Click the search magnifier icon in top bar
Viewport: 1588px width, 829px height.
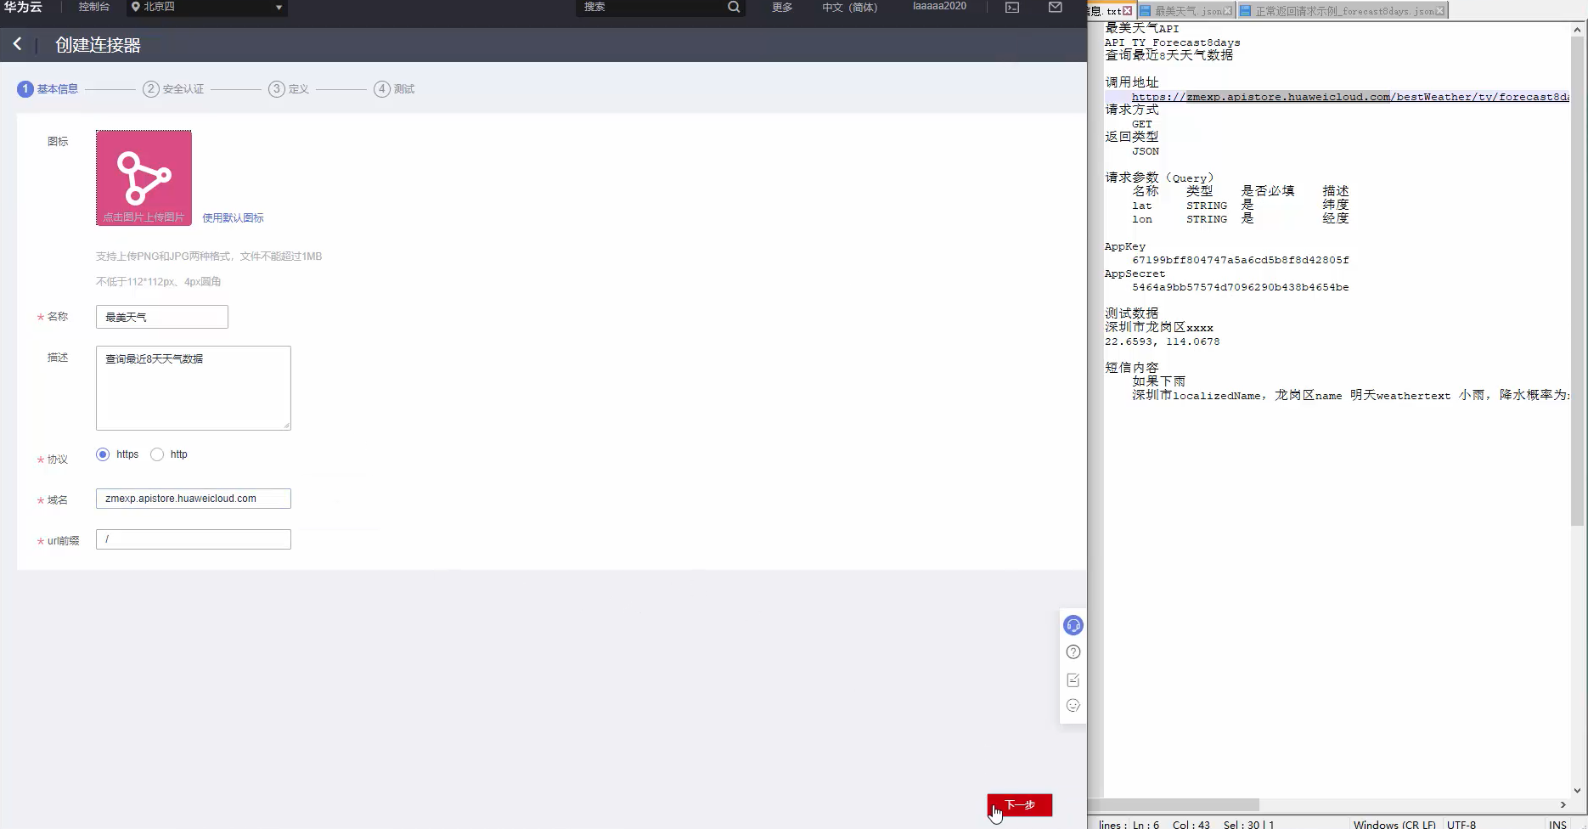click(x=734, y=7)
